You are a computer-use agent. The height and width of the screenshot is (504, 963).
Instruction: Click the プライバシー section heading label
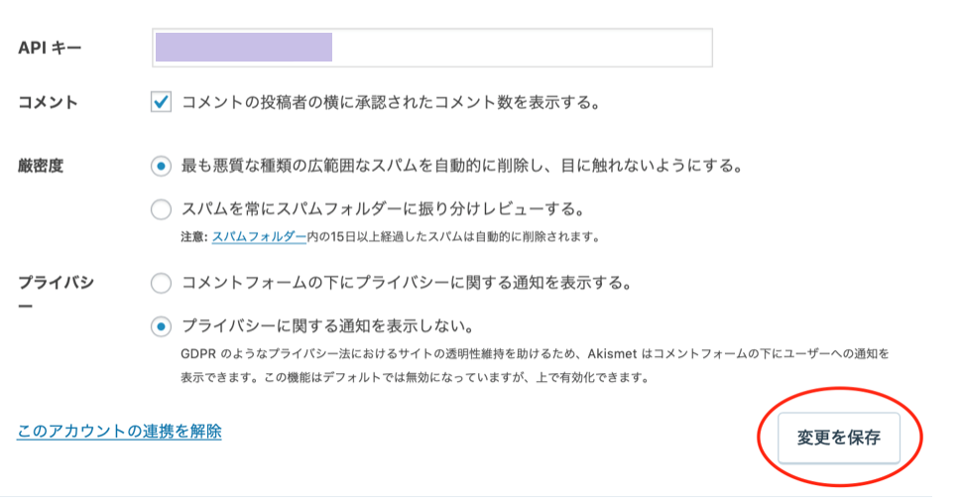click(x=56, y=294)
